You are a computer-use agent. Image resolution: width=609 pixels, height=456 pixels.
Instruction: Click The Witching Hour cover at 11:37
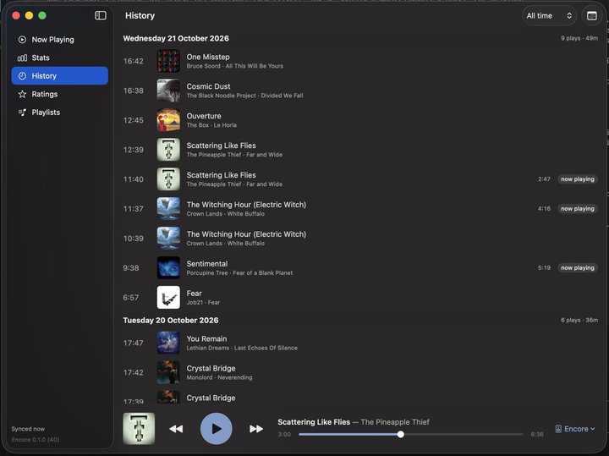[168, 209]
